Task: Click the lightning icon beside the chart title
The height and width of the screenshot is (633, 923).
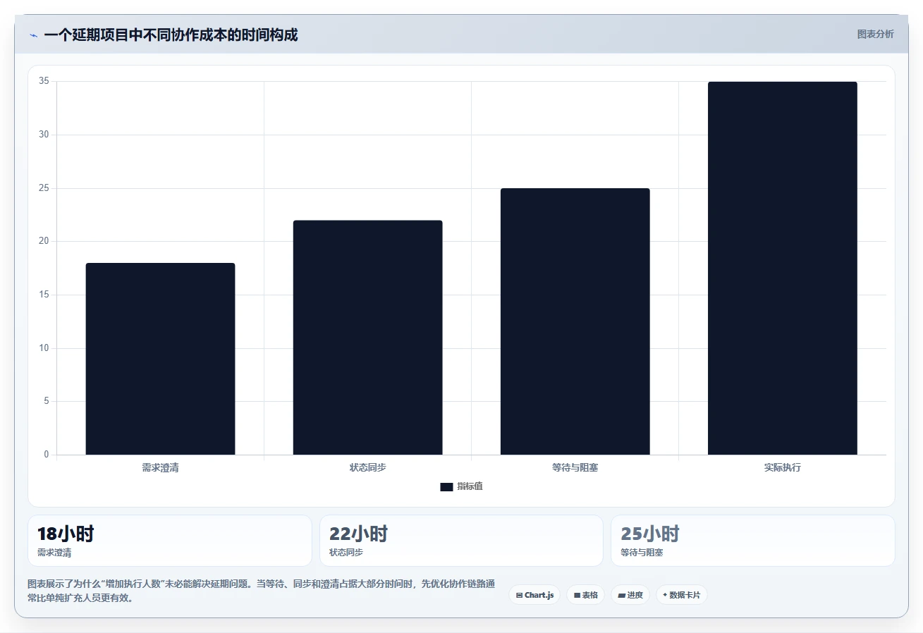Action: coord(33,35)
